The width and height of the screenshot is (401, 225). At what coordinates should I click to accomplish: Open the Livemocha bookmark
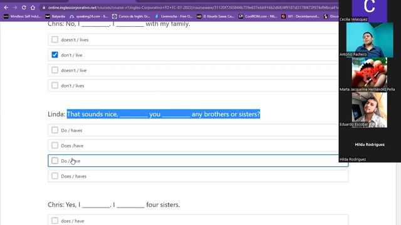[174, 16]
